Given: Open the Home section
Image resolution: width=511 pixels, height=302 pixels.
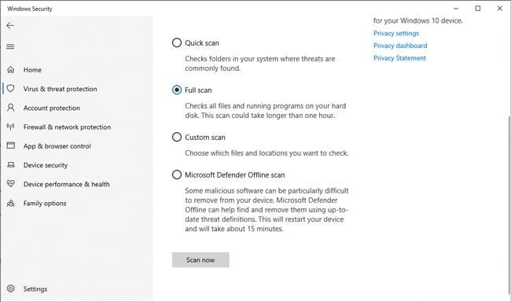Looking at the screenshot, I should [32, 70].
